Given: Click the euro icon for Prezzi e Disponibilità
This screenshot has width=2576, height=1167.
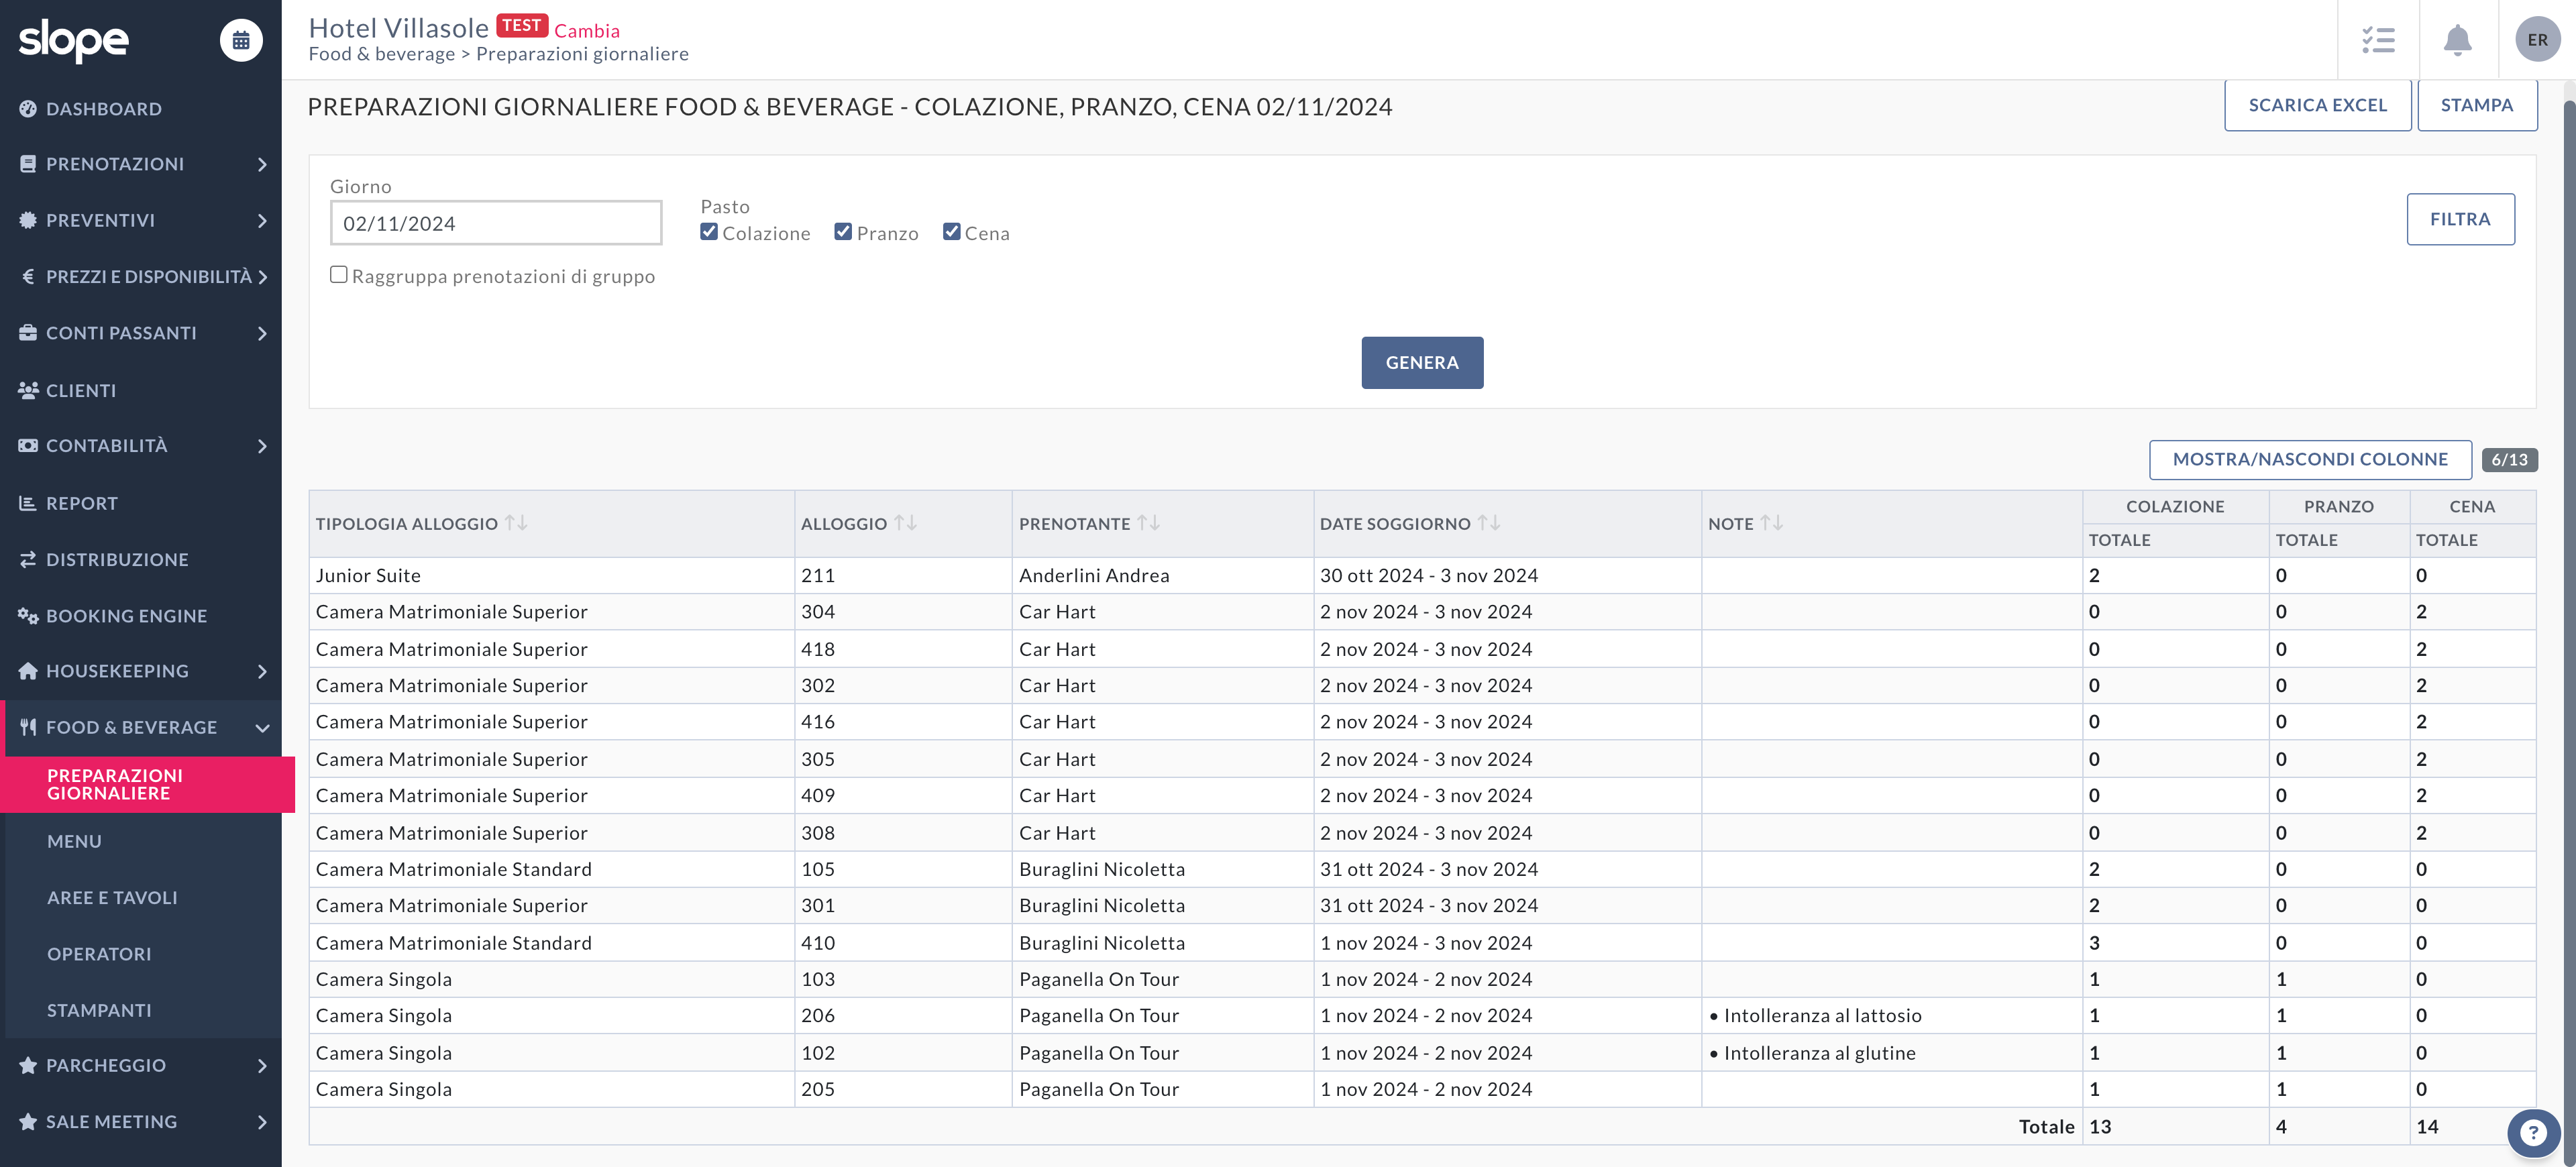Looking at the screenshot, I should point(28,277).
